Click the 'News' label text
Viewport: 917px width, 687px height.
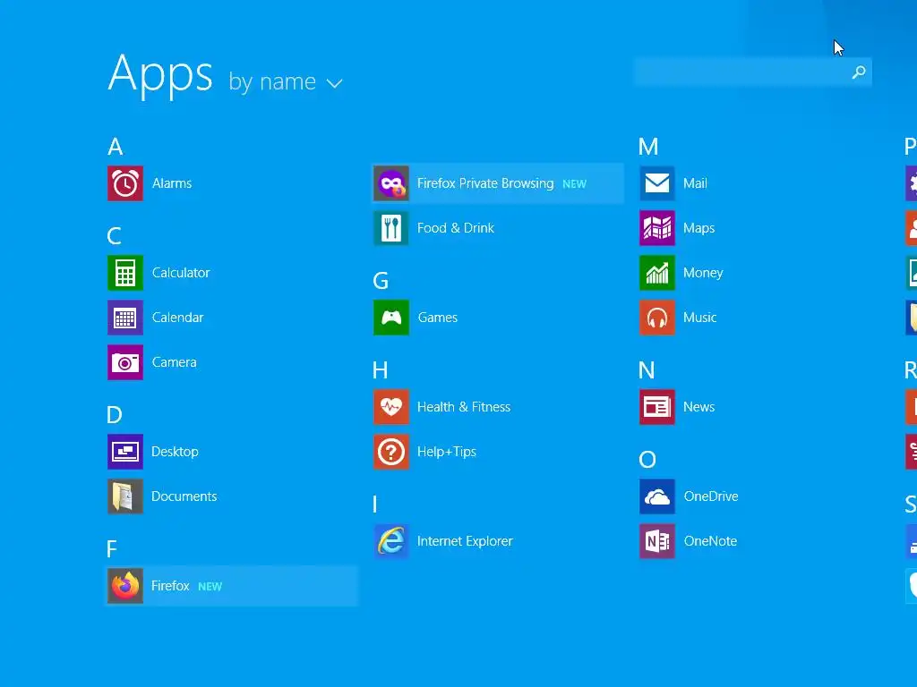[698, 407]
